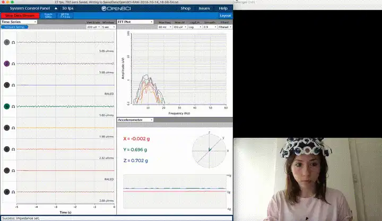Screen dimensions: 382x221
Task: Click channel 7 impedance ohm icon
Action: pyautogui.click(x=13, y=171)
